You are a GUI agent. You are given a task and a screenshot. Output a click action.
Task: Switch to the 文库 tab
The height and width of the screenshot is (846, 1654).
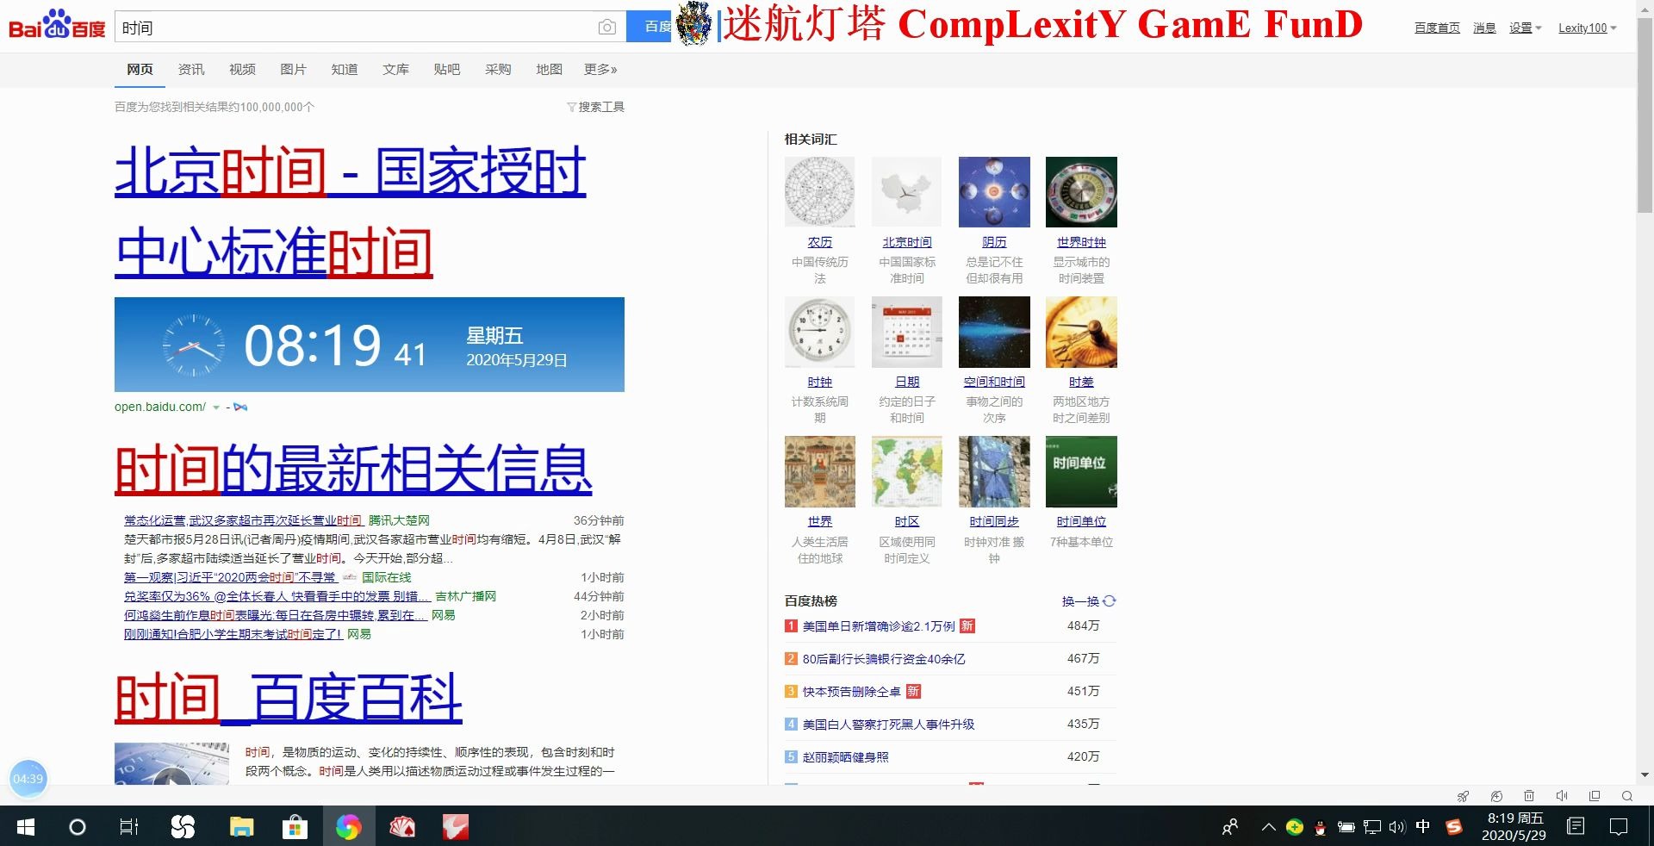[x=395, y=69]
